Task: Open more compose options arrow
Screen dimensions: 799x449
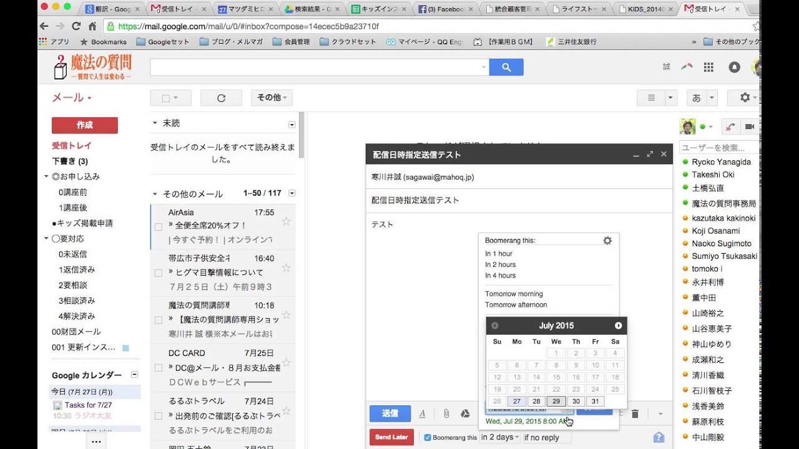Action: click(x=660, y=413)
